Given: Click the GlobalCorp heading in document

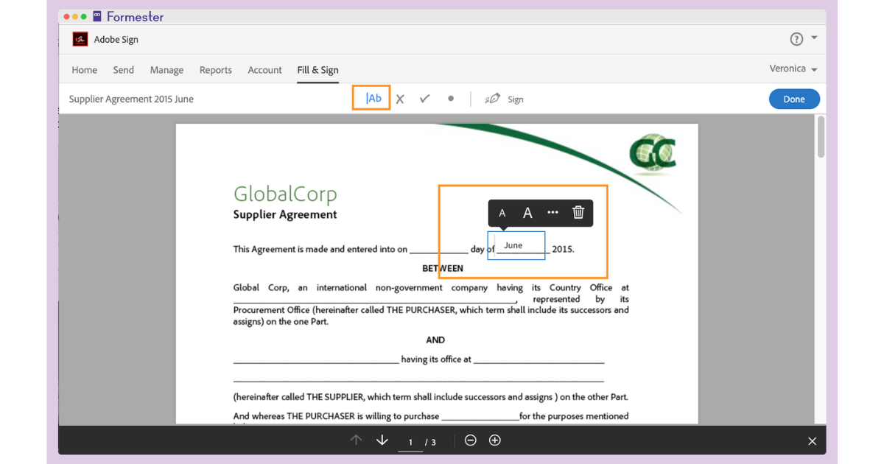Looking at the screenshot, I should tap(285, 194).
